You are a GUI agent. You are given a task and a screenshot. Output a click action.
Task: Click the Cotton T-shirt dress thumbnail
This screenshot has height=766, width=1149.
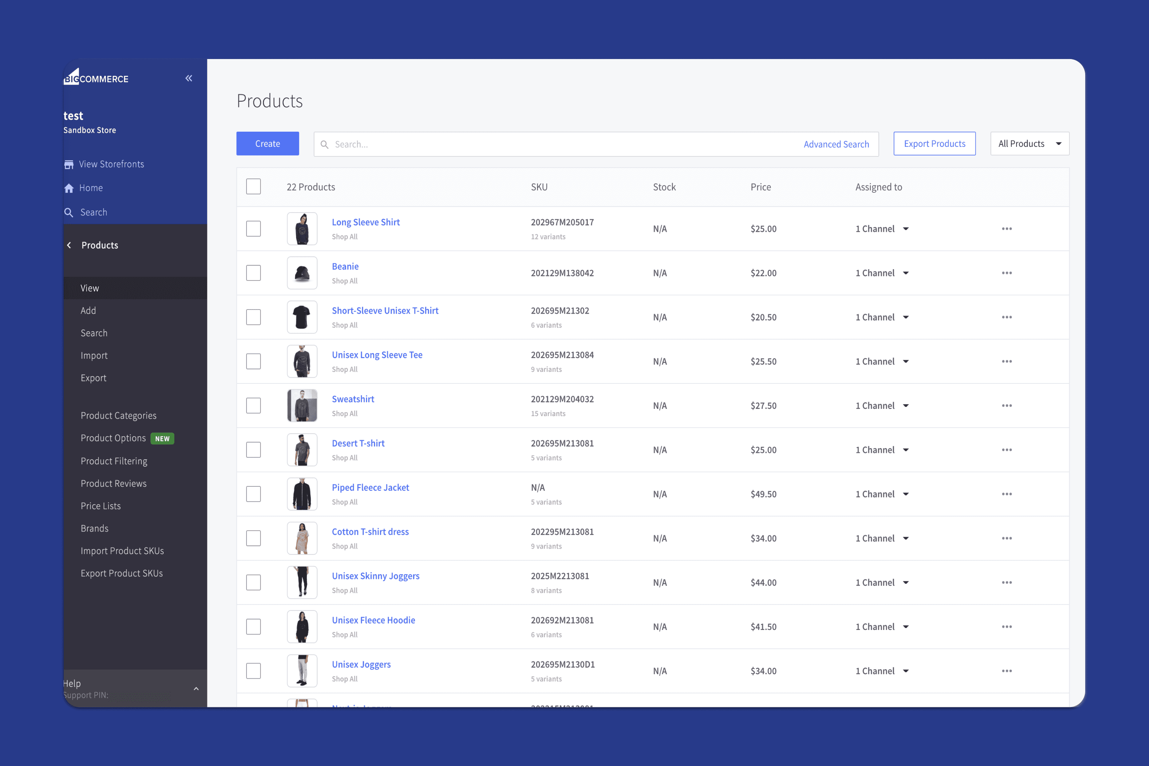(302, 538)
